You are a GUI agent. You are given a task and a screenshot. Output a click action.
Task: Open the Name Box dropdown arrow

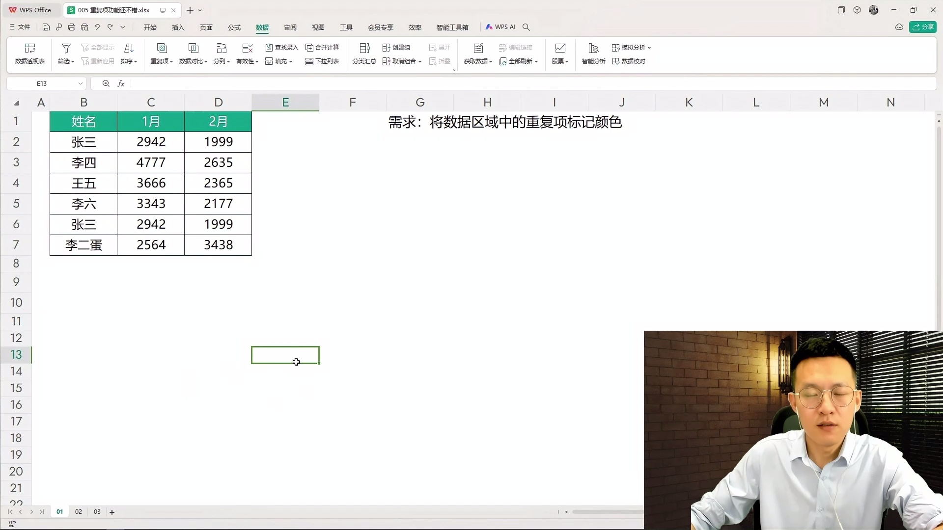point(80,83)
